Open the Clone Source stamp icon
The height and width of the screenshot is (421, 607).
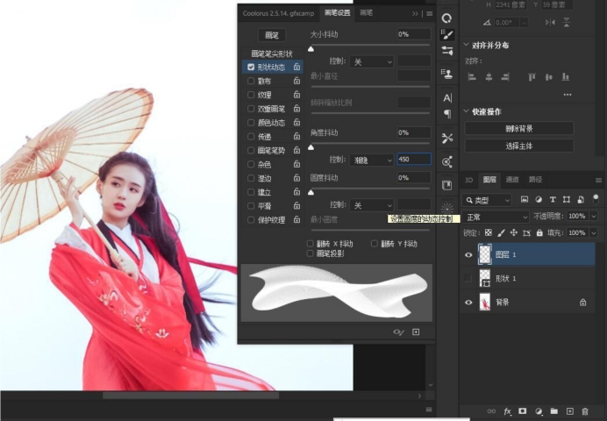[447, 74]
